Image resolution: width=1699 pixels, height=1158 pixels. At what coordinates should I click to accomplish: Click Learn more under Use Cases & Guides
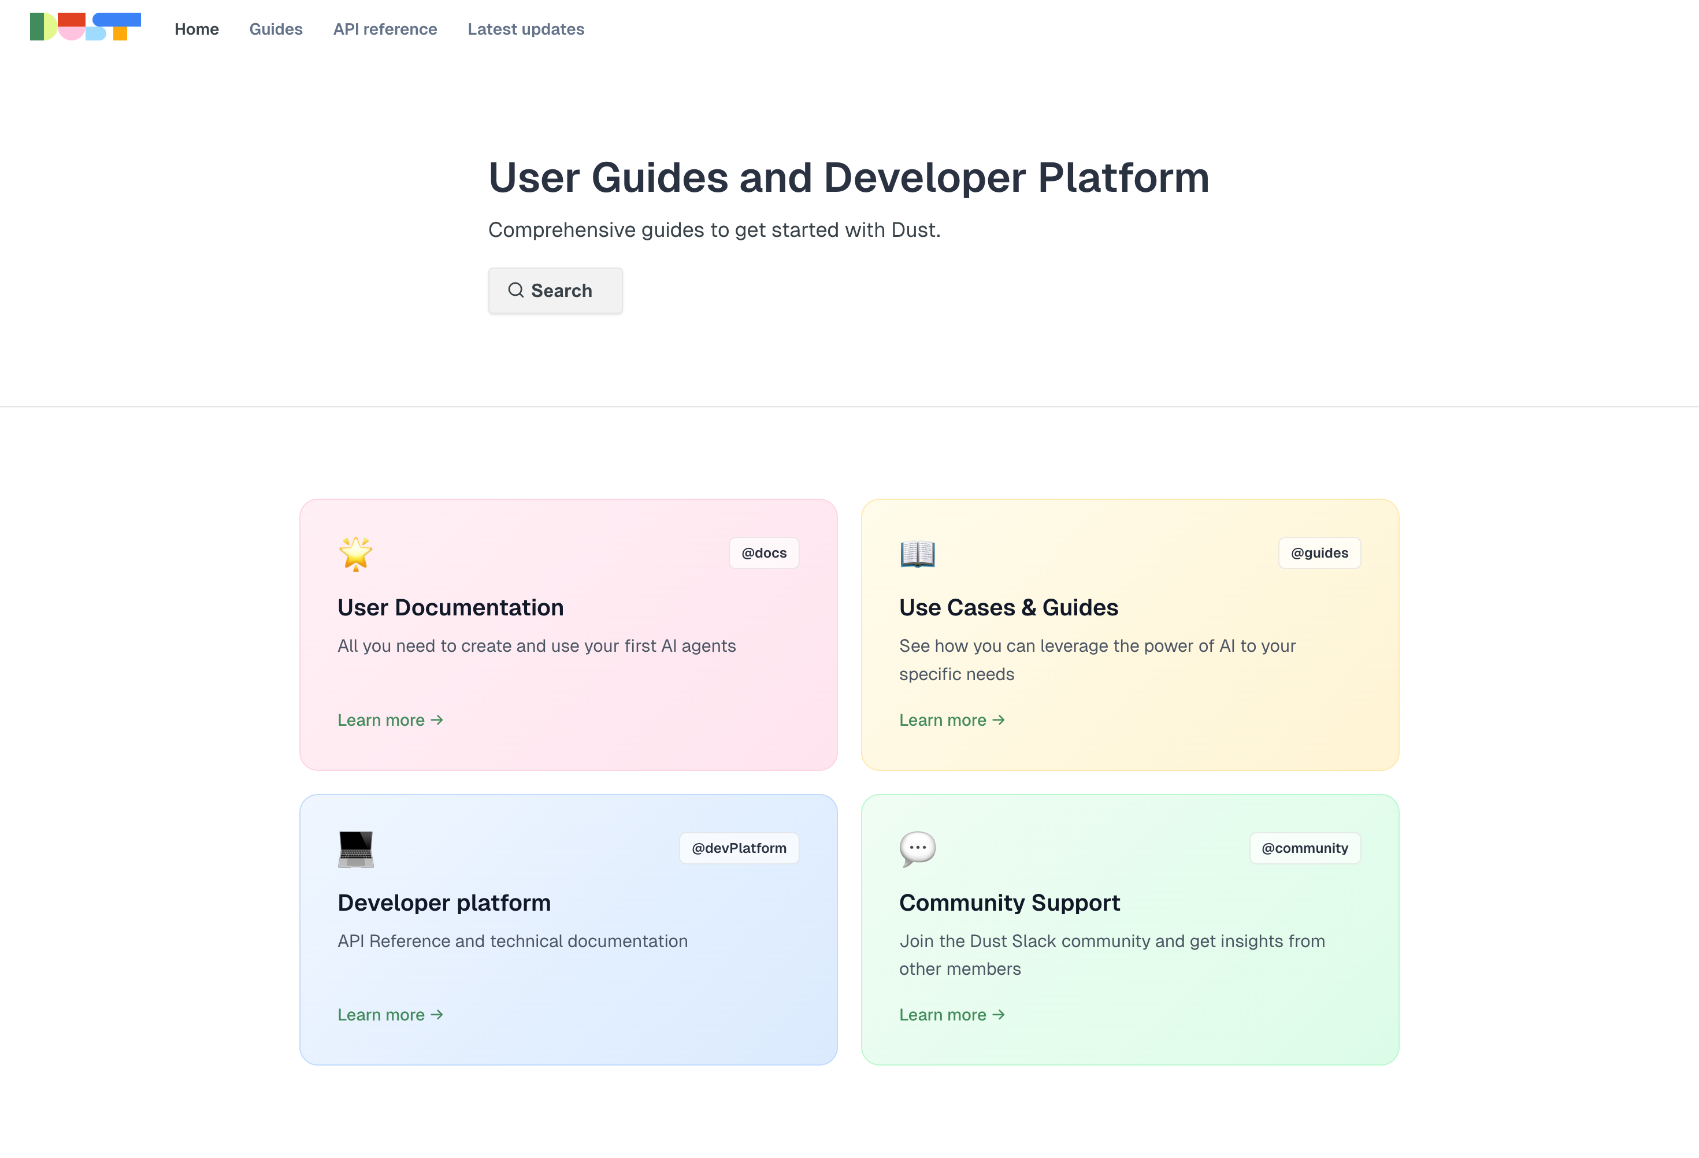952,720
